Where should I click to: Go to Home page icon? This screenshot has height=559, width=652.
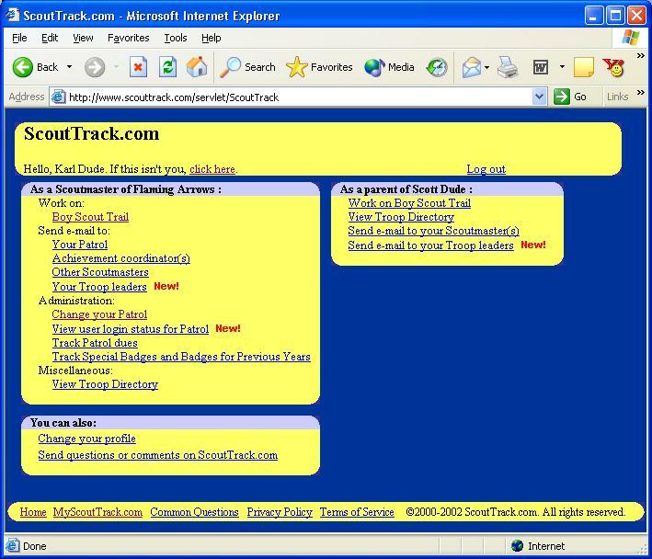197,67
